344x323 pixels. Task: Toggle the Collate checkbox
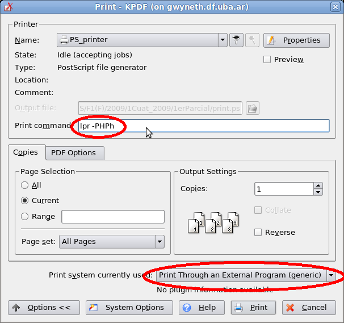[x=258, y=210]
